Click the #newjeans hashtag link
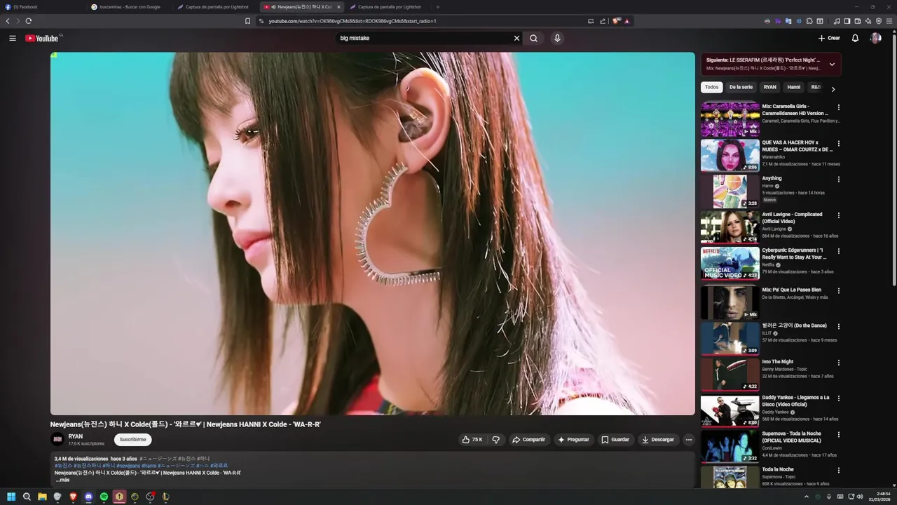897x505 pixels. click(x=128, y=466)
